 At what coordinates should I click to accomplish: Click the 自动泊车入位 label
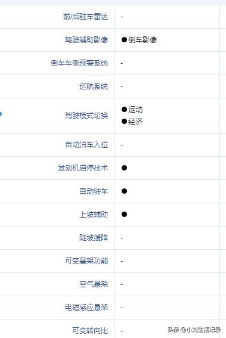point(86,145)
